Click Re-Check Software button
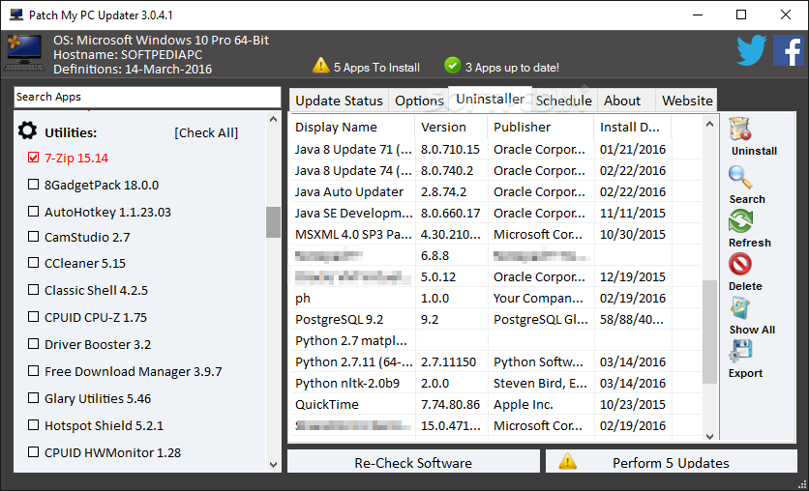This screenshot has width=809, height=491. coord(413,462)
